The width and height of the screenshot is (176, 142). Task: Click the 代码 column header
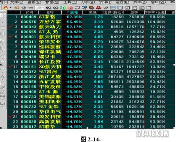29,12
